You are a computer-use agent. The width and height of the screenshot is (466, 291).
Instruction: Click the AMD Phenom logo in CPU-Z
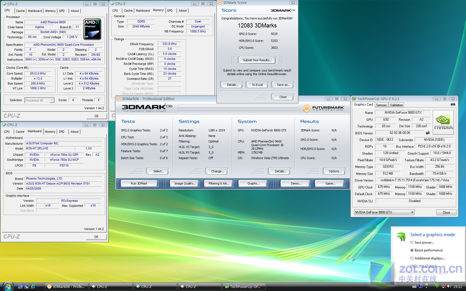[x=92, y=29]
